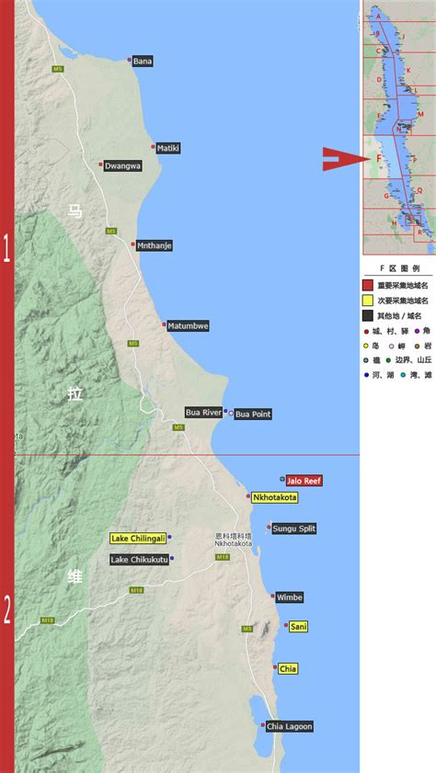Click the Sungu Split marker
The height and width of the screenshot is (773, 436).
269,527
